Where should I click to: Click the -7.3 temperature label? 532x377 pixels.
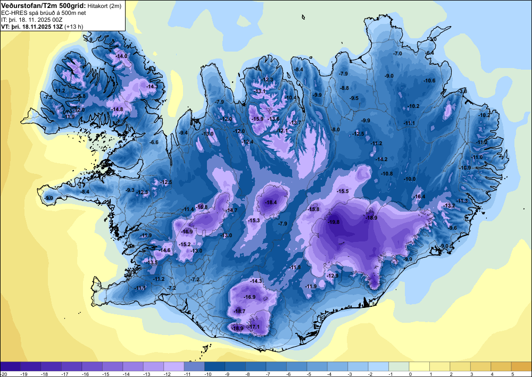click(48, 97)
